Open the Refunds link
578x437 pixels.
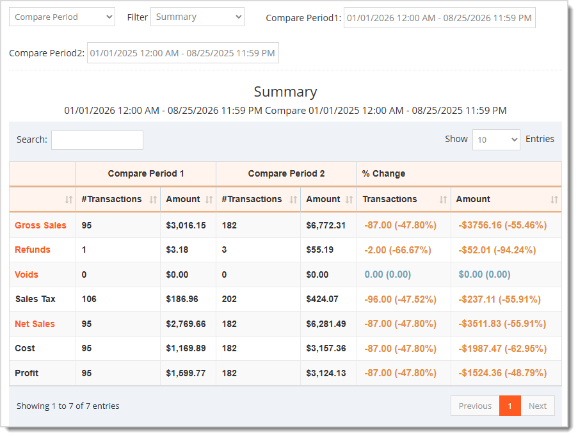33,250
